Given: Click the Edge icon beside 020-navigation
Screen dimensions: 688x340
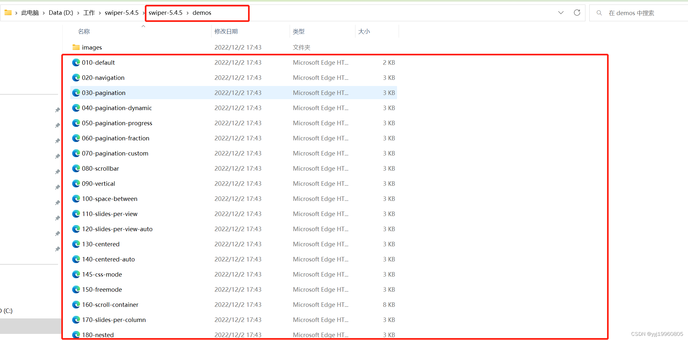Looking at the screenshot, I should (76, 78).
